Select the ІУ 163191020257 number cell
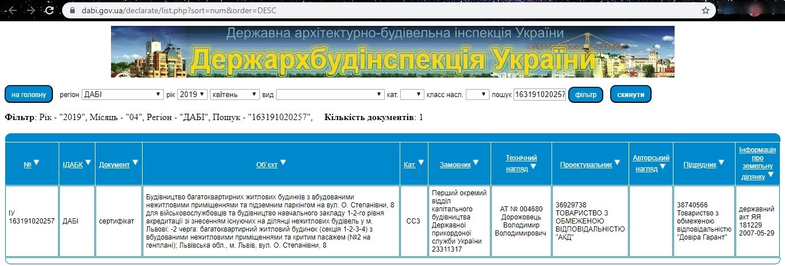 32,221
